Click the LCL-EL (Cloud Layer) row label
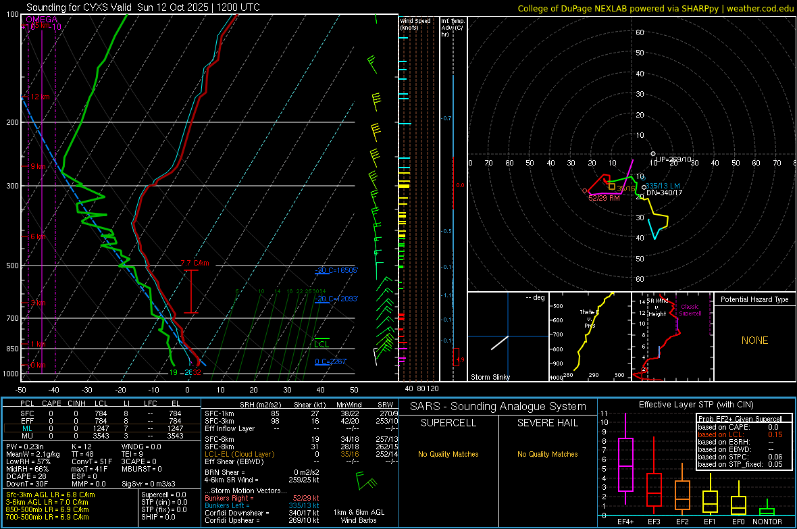The height and width of the screenshot is (529, 797). pyautogui.click(x=239, y=454)
